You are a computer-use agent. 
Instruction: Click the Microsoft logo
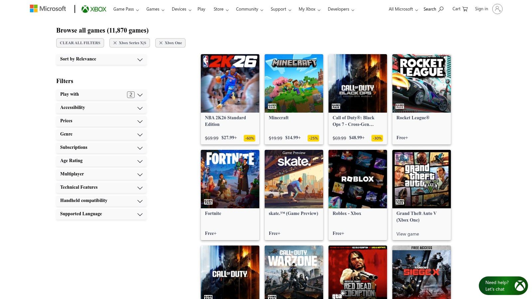[48, 8]
